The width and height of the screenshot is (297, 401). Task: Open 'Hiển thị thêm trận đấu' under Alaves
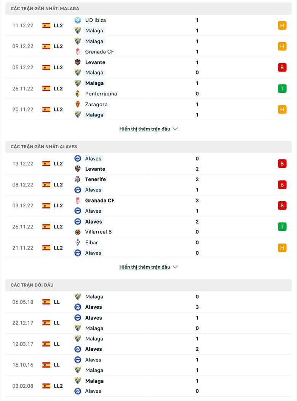[x=145, y=267]
